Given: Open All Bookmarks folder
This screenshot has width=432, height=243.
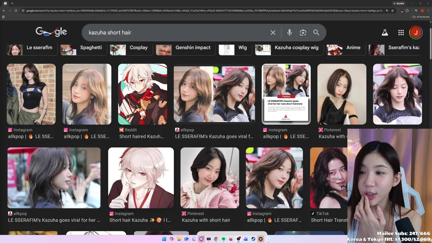Looking at the screenshot, I should point(421,17).
